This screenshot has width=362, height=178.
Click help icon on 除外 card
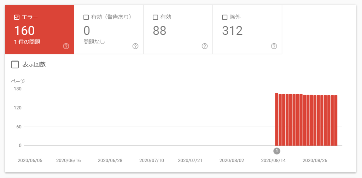click(274, 46)
